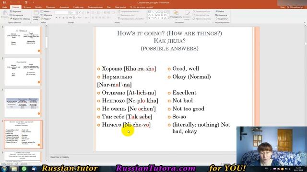Click Shape Fill (Заливка фигуры)
This screenshot has width=307, height=172.
pos(201,11)
